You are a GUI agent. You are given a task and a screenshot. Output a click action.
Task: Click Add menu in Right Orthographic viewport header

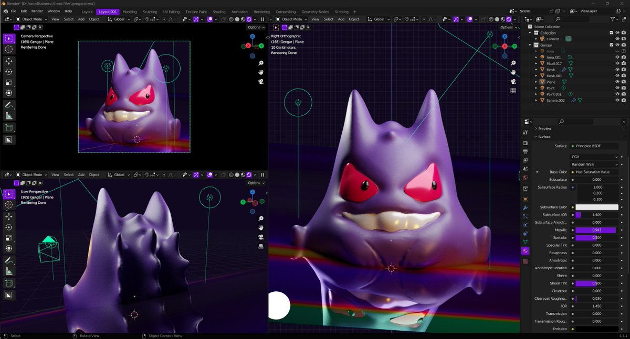(x=341, y=19)
